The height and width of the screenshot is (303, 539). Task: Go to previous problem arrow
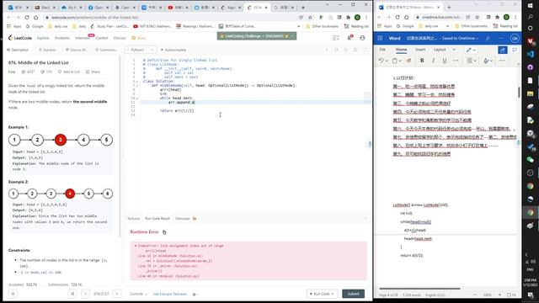(86, 294)
